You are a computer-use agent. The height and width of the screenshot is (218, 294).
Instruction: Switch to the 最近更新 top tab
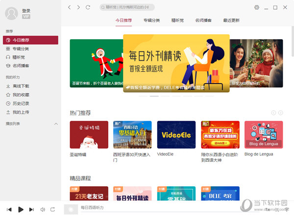(x=231, y=21)
